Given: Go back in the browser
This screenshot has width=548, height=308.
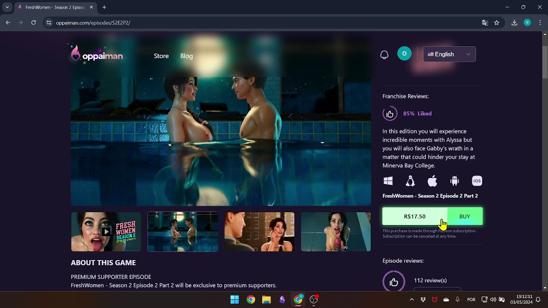Looking at the screenshot, I should (x=8, y=23).
